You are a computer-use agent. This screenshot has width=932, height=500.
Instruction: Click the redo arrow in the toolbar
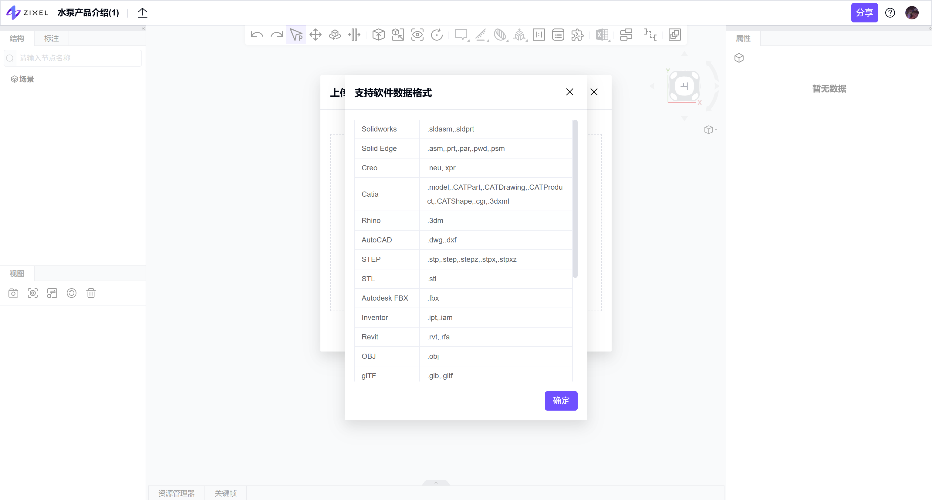[x=277, y=35]
